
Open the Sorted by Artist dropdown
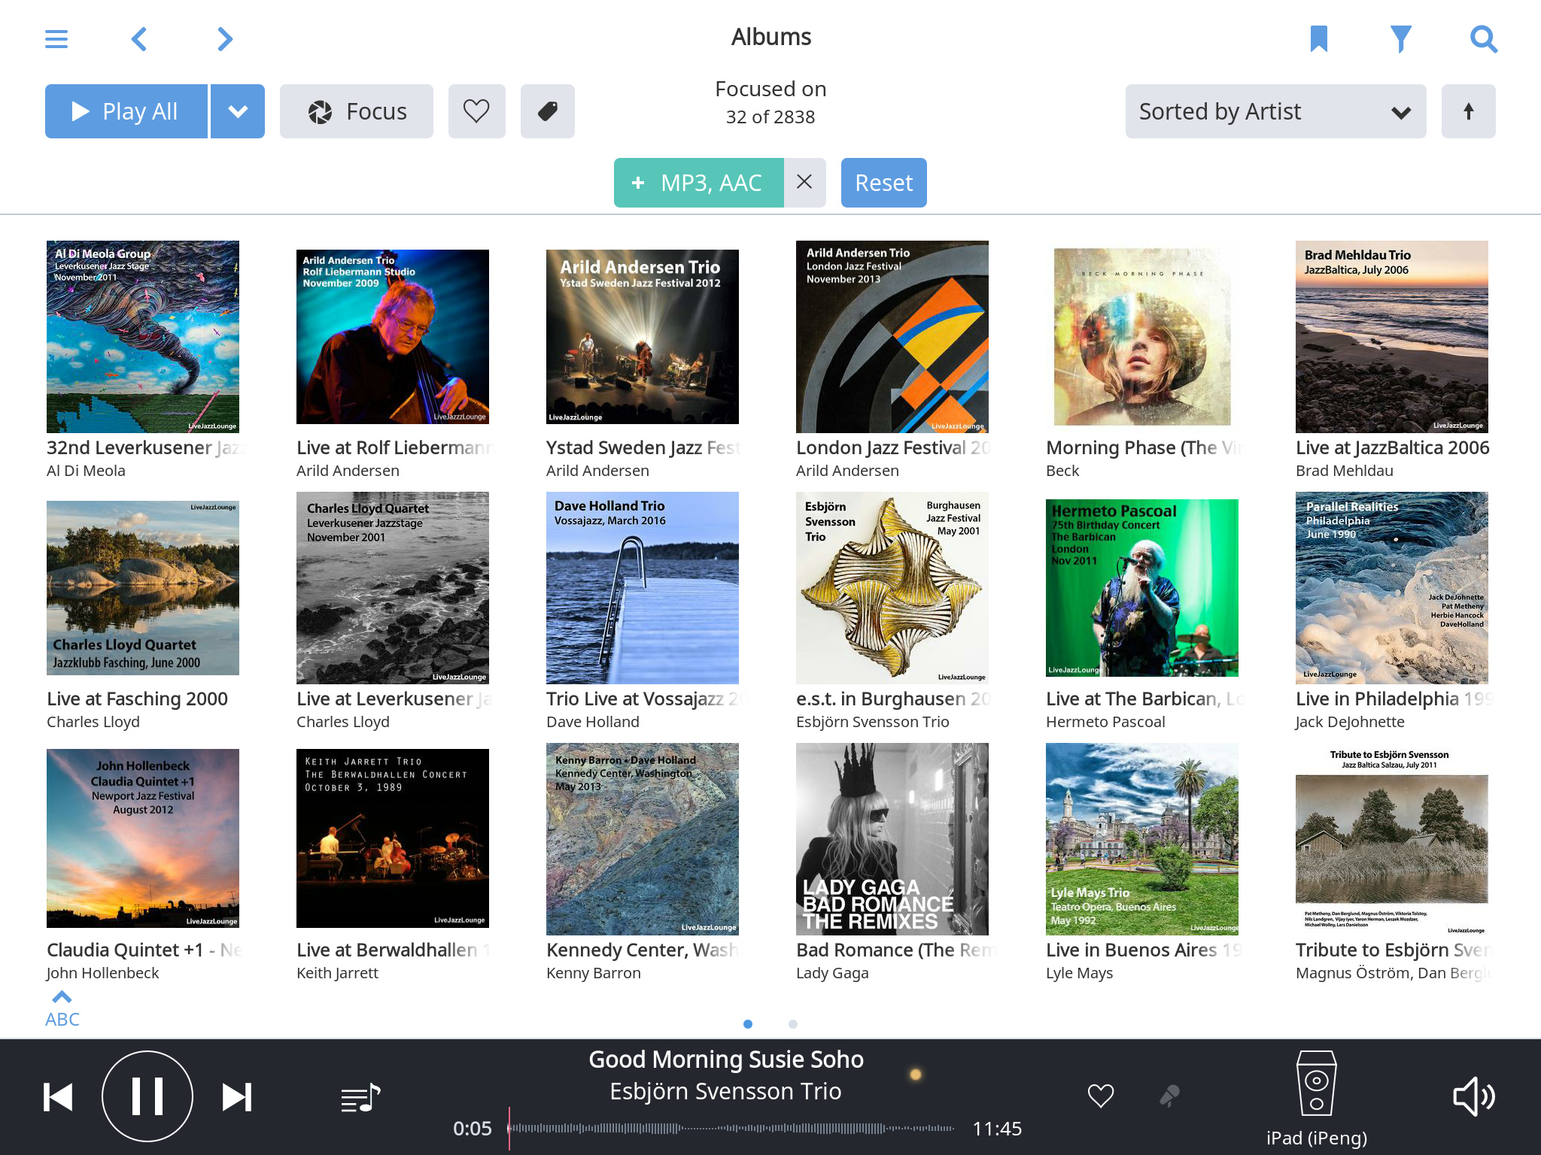[1276, 111]
